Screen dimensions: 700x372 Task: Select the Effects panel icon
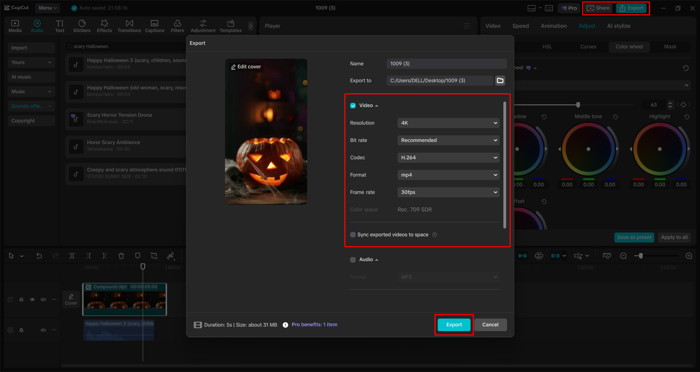pos(104,26)
